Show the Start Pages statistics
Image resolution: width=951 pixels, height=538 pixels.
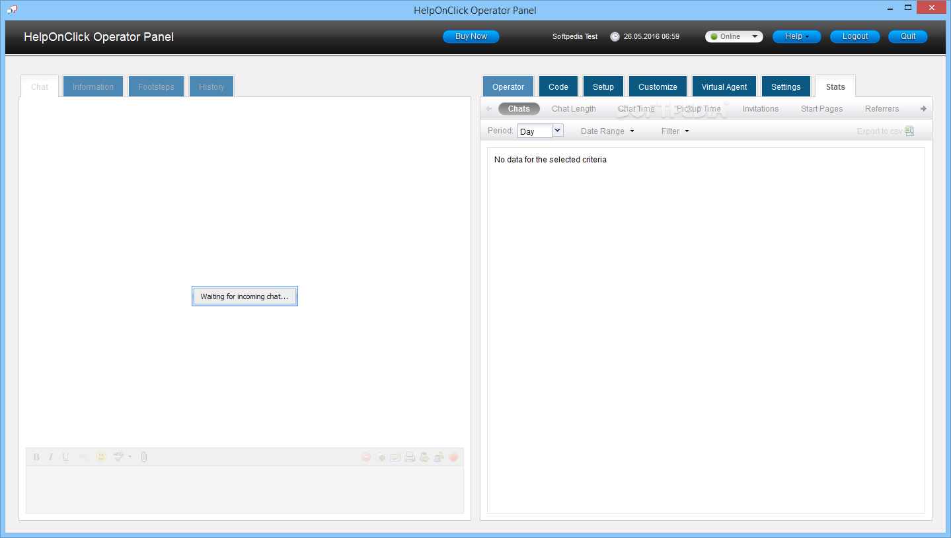click(821, 109)
